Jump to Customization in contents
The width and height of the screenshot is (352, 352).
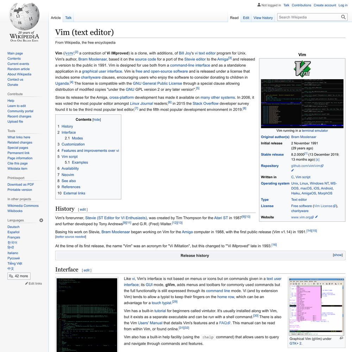click(73, 144)
